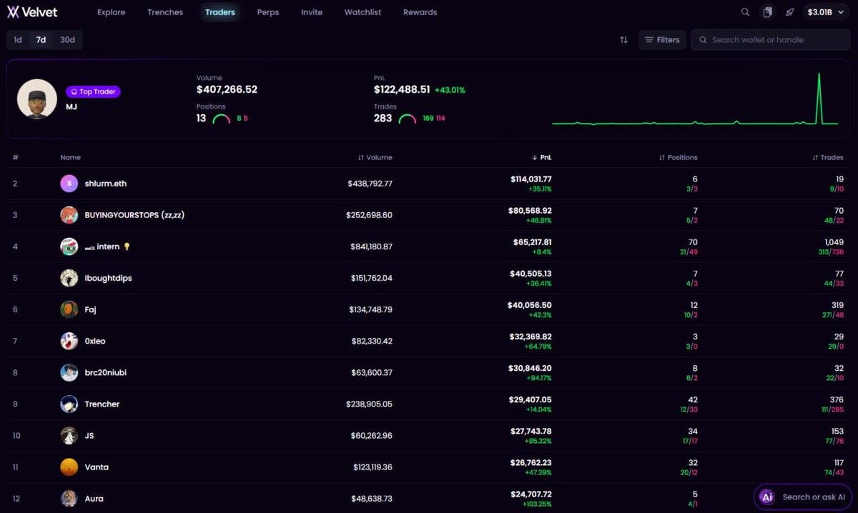Screen dimensions: 858x513
Task: Open the Rewards tab
Action: 420,12
